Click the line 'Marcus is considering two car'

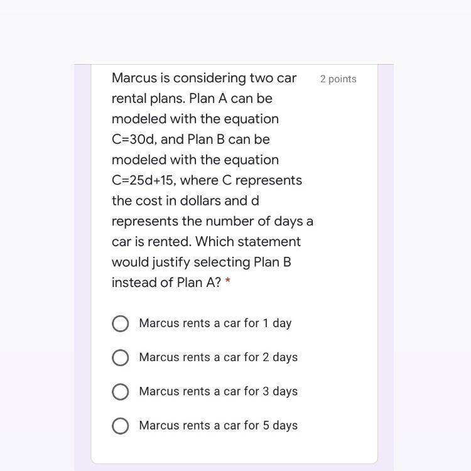[204, 78]
